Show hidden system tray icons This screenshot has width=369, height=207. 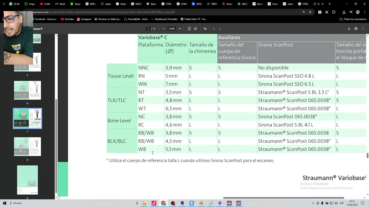(313, 203)
